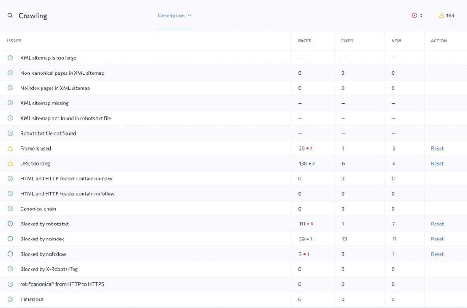Screen dimensions: 467x308
Task: Click green check icon beside Canonical chain
Action: (10, 209)
